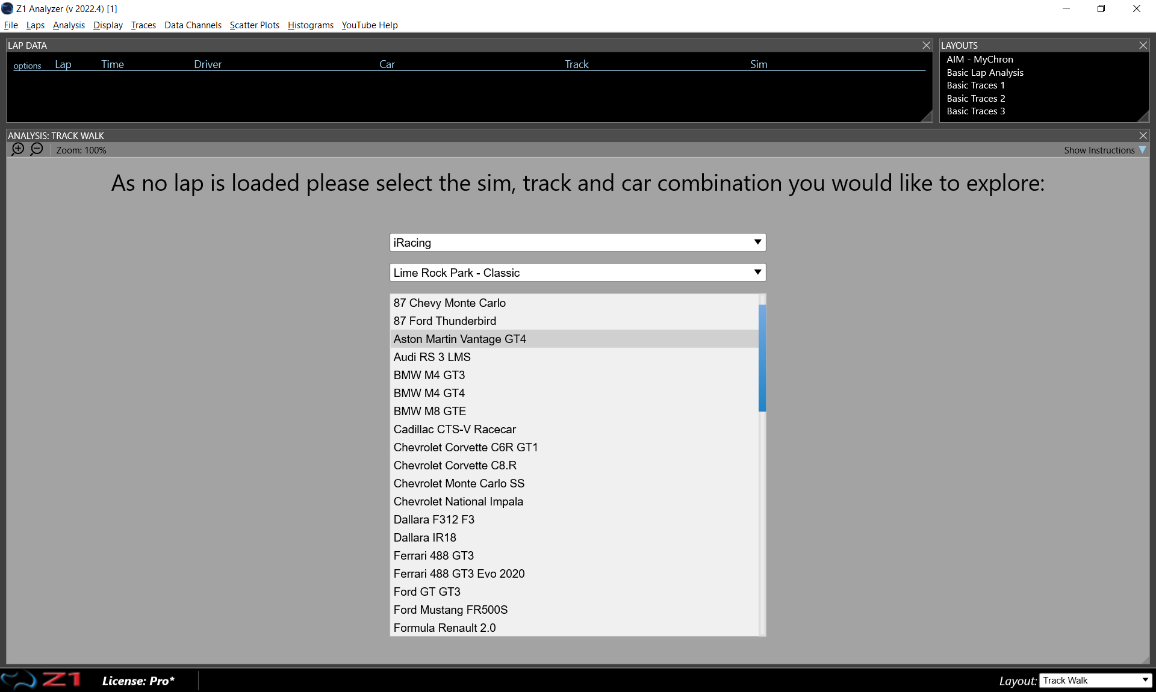The image size is (1156, 692).
Task: Select Ferrari 488 GT3 Evo 2020
Action: (x=574, y=573)
